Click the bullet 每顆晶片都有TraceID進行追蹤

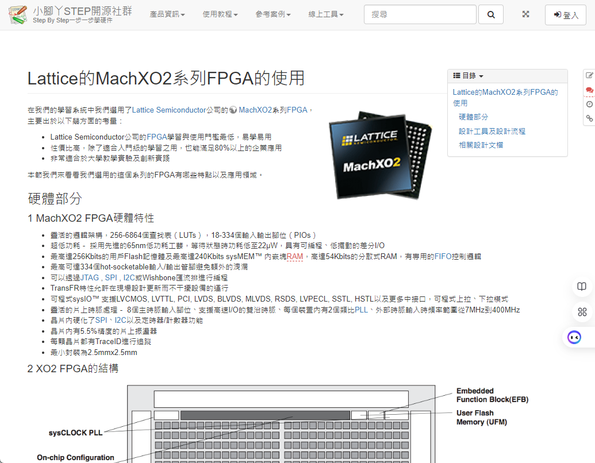101,342
